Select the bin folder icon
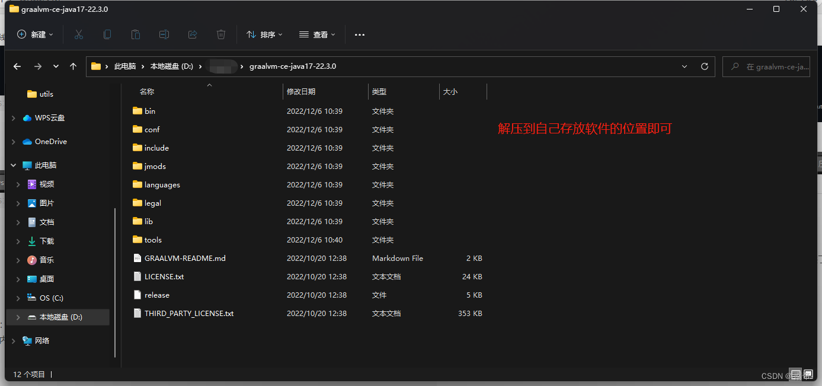Image resolution: width=822 pixels, height=386 pixels. click(137, 111)
